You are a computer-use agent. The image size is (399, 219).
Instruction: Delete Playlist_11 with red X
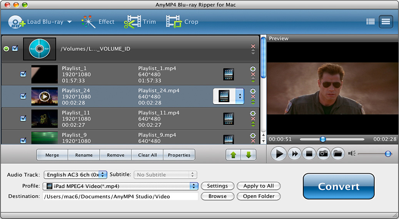(253, 118)
